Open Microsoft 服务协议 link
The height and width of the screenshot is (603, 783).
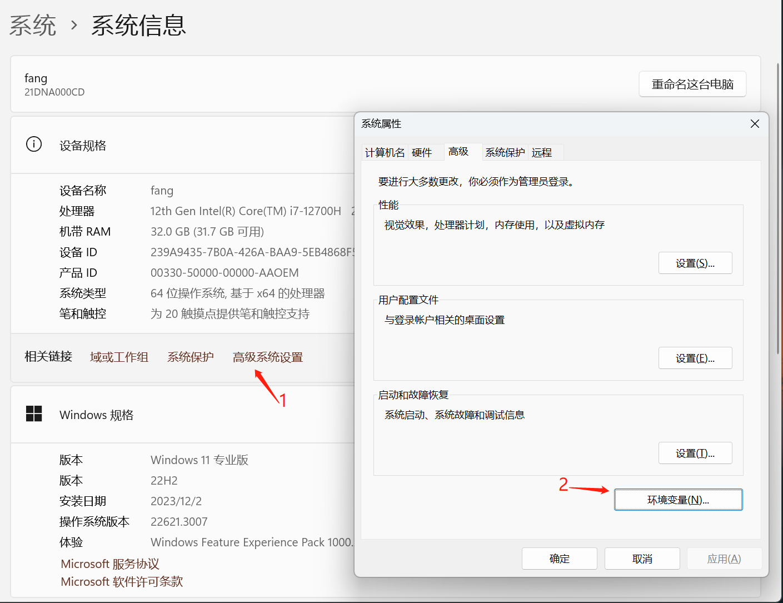click(110, 564)
